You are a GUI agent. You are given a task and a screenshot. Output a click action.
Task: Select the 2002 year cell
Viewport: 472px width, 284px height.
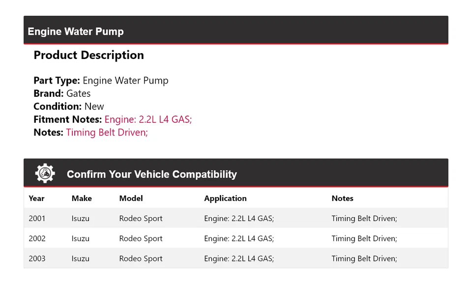point(37,239)
